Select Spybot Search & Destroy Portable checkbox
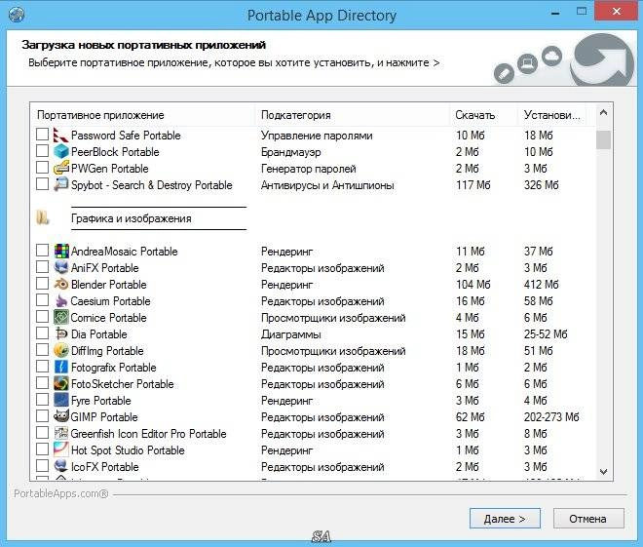Viewport: 643px width, 547px height. click(42, 184)
